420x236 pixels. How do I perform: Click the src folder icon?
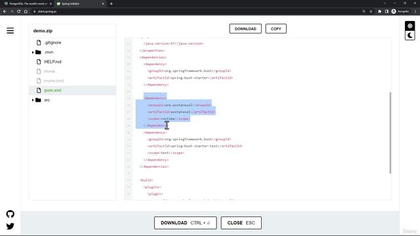coord(38,100)
